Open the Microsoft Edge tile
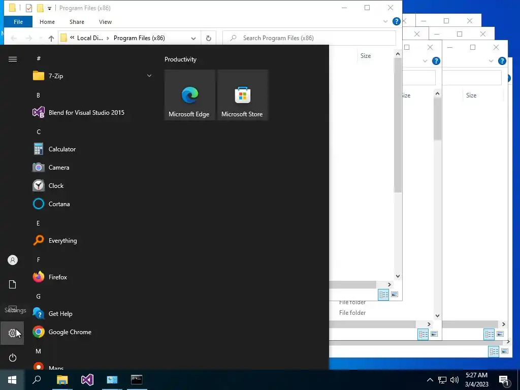Image resolution: width=520 pixels, height=390 pixels. coord(189,95)
